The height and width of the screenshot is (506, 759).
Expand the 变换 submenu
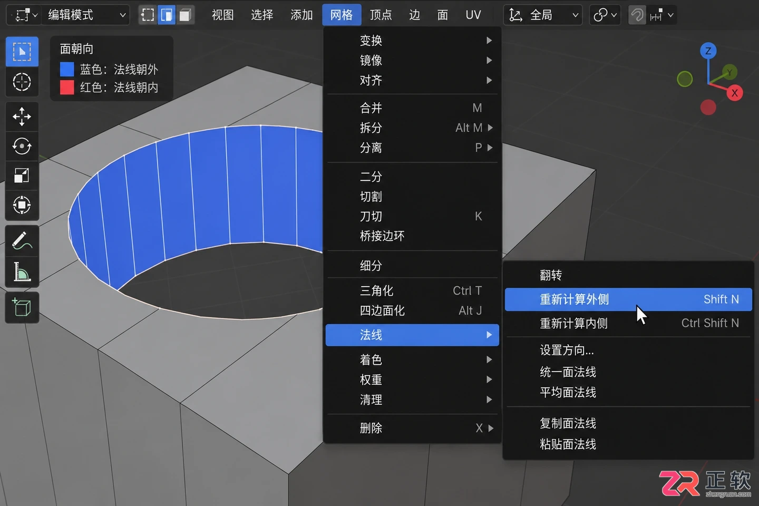tap(412, 40)
